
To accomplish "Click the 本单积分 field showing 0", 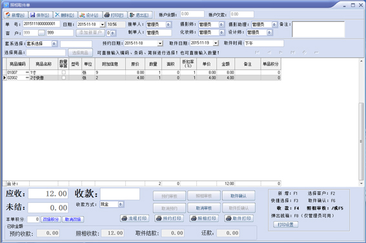I will click(33, 219).
